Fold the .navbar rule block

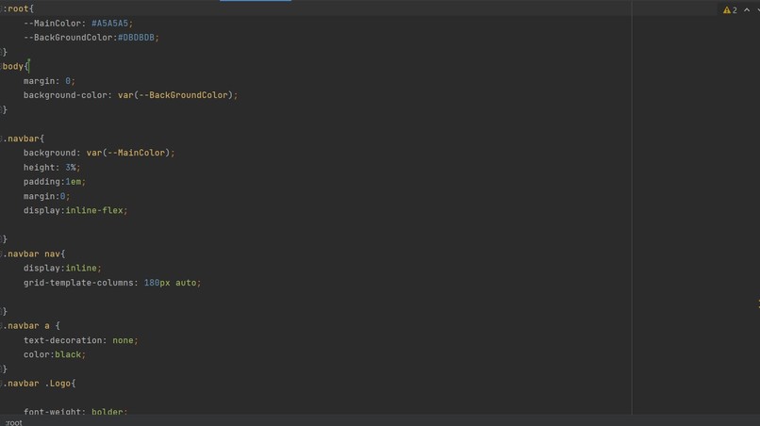tap(2, 139)
